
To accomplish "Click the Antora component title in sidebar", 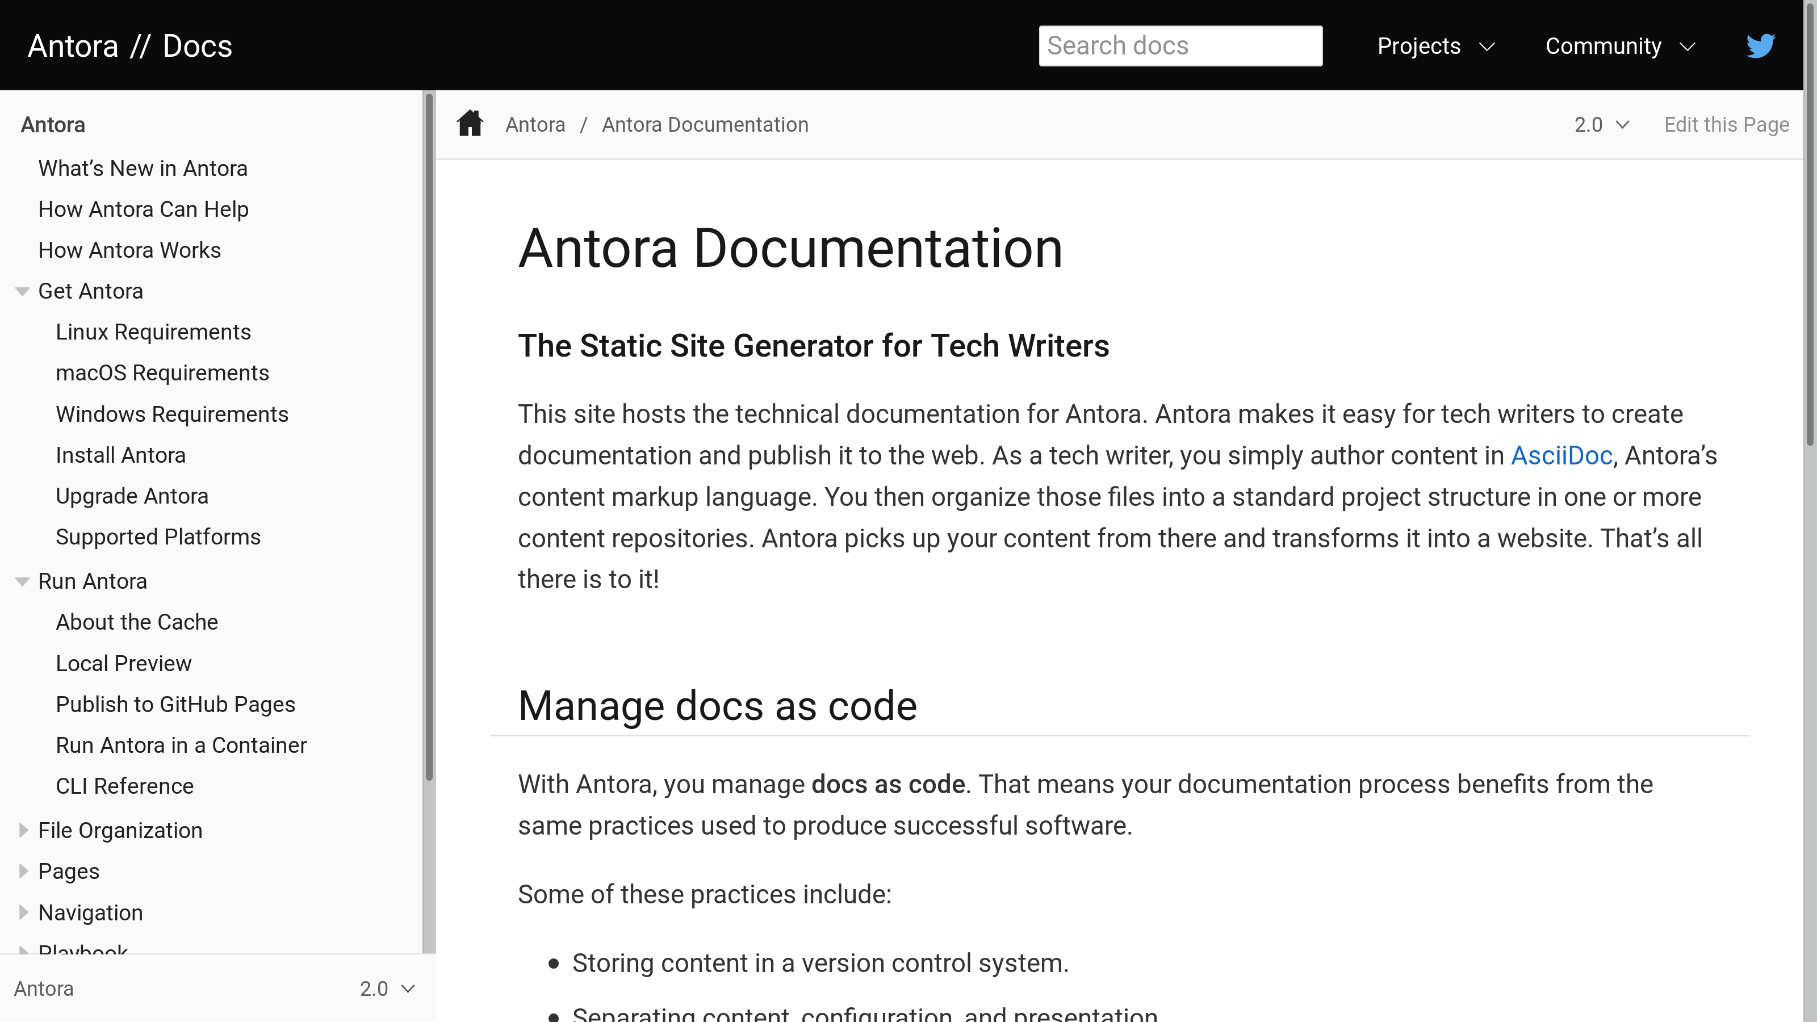I will 53,125.
